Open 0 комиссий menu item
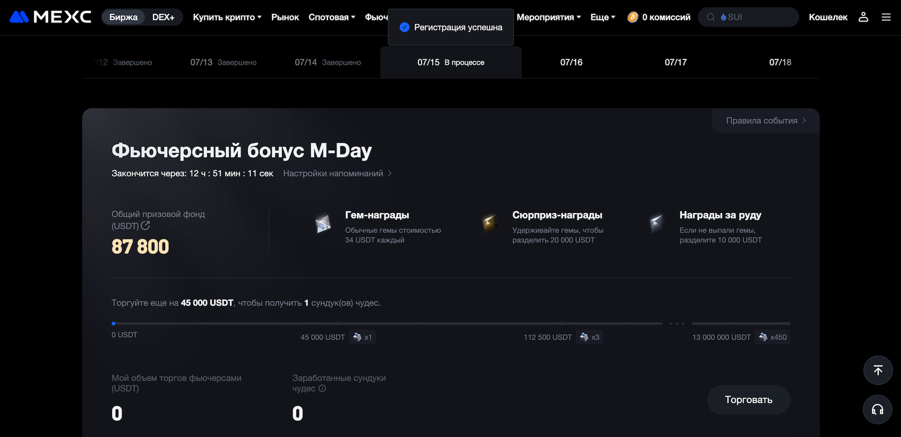Viewport: 901px width, 437px height. 666,17
